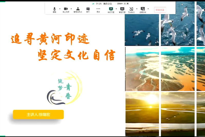Start a new screen share
205x137 pixels.
point(111,10)
